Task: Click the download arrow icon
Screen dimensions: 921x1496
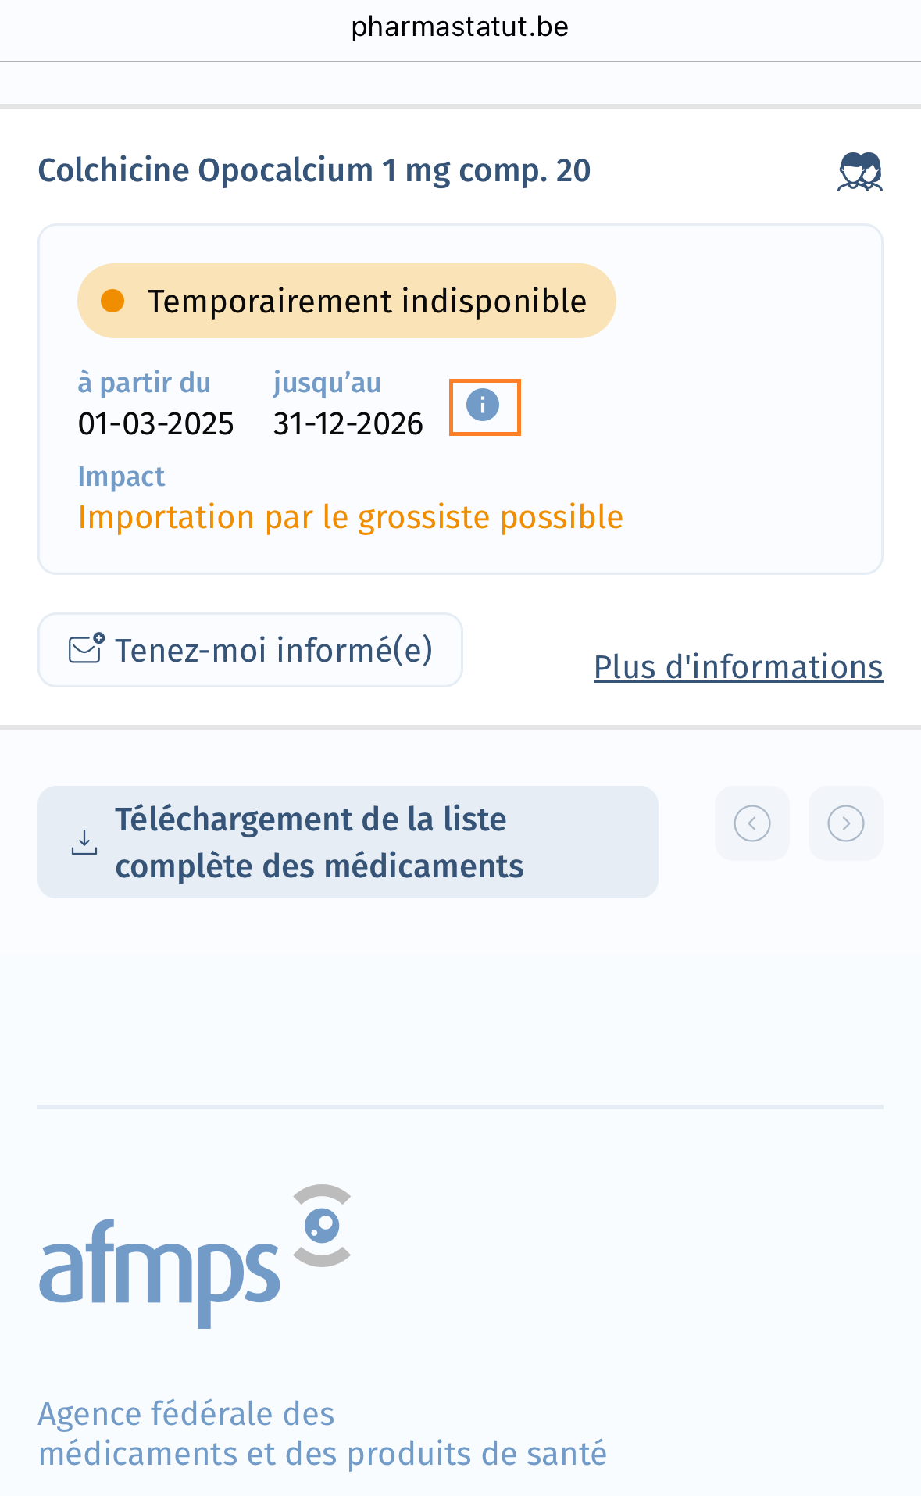Action: [84, 842]
